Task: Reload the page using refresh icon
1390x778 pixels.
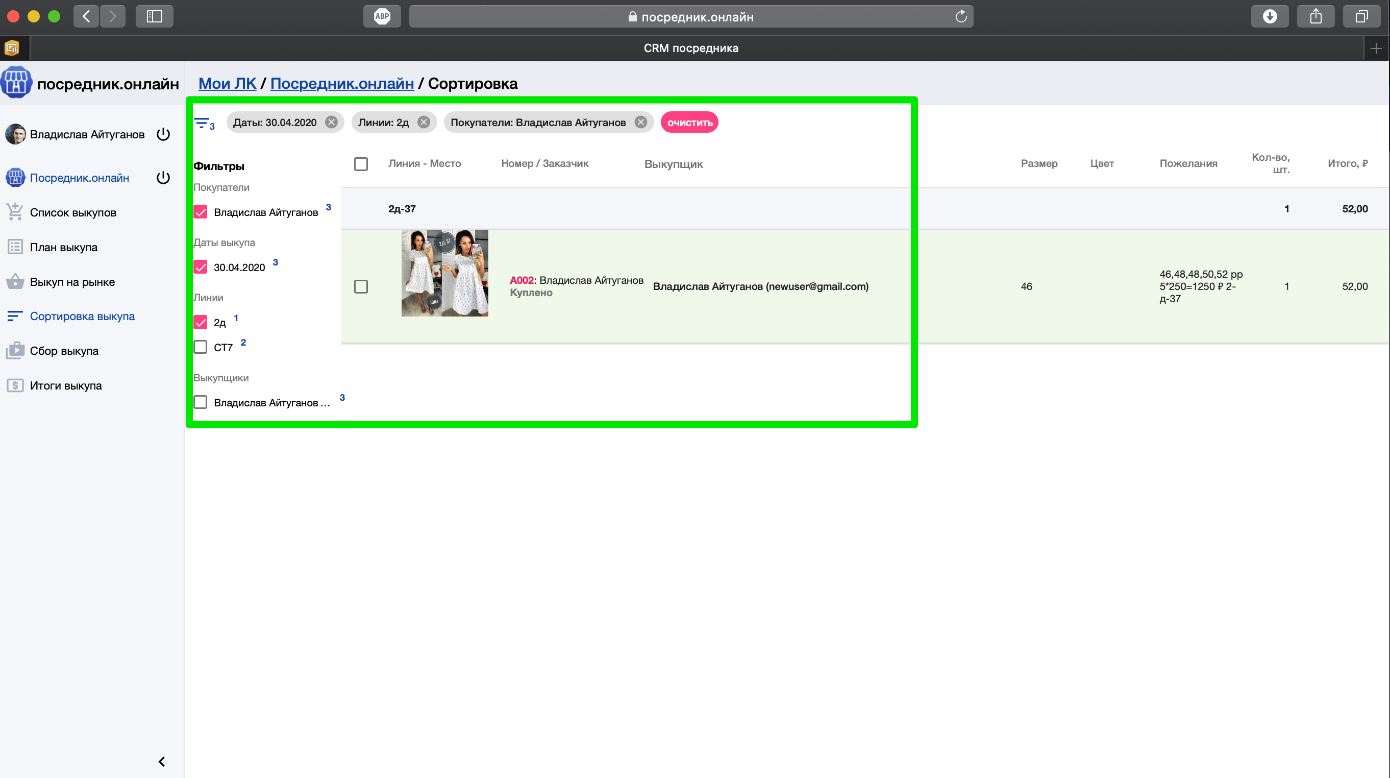Action: click(961, 16)
